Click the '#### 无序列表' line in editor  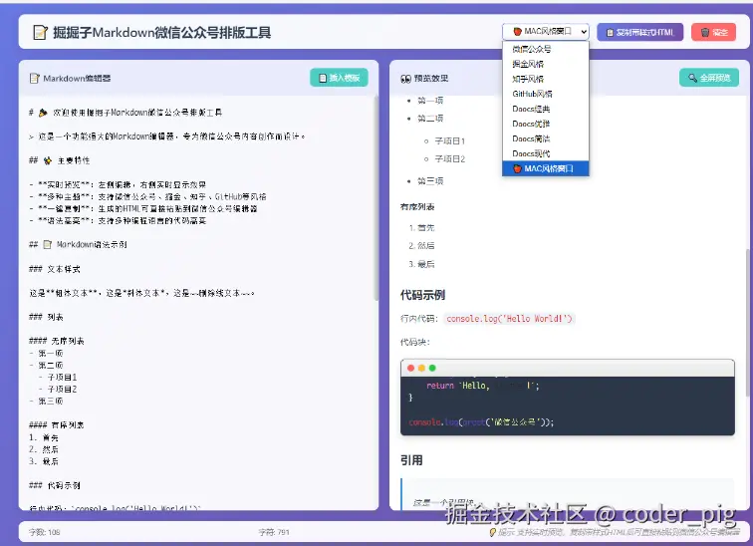(56, 341)
